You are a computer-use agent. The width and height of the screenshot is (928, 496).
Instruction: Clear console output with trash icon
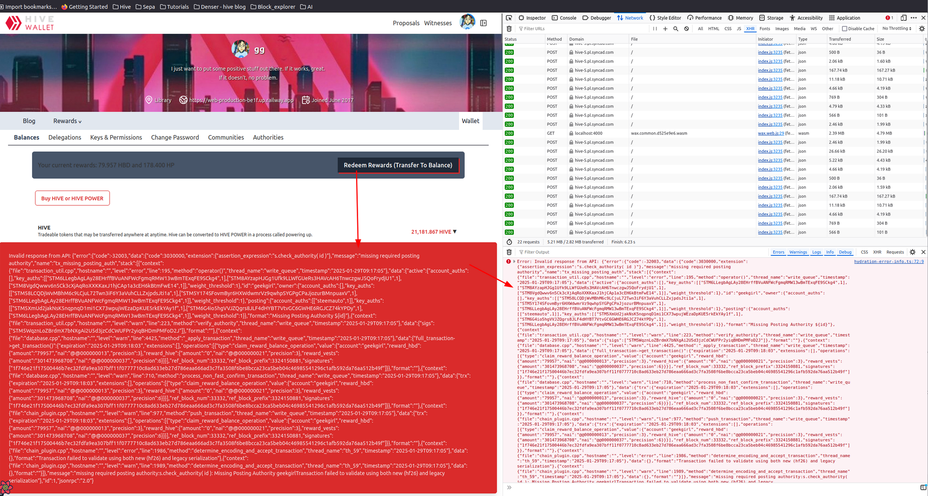tap(509, 252)
